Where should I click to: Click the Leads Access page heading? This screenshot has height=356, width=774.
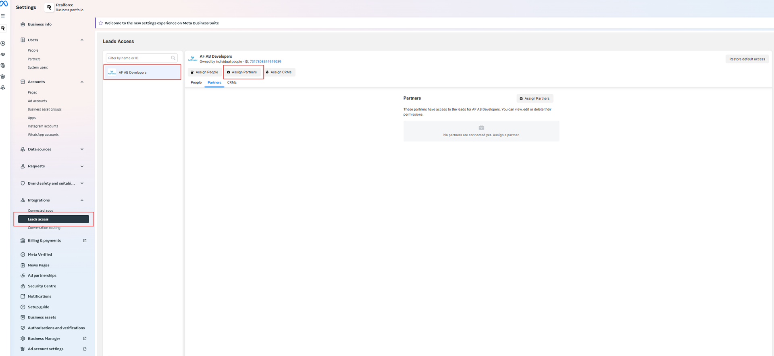pyautogui.click(x=119, y=42)
